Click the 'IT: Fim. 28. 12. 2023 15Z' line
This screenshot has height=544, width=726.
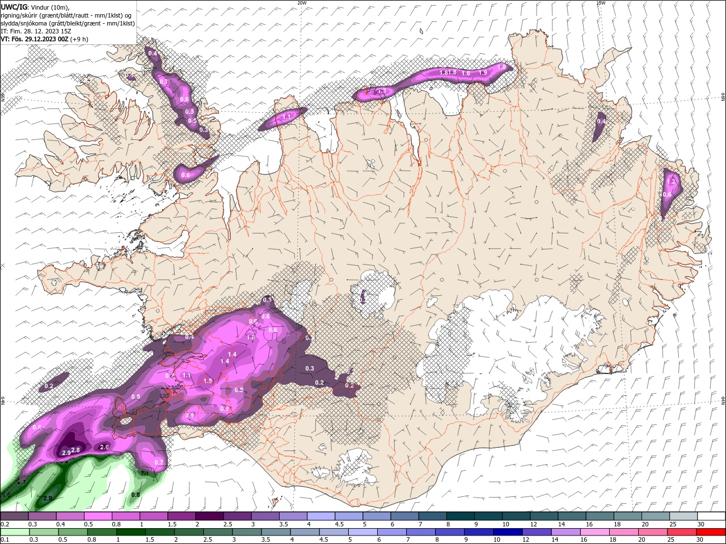pos(36,31)
